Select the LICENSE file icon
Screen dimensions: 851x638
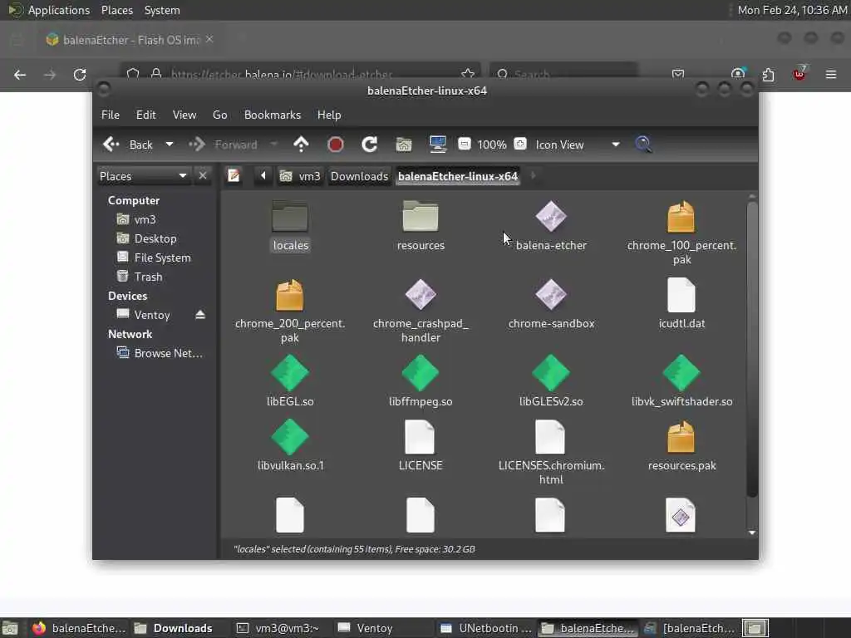[x=421, y=437]
